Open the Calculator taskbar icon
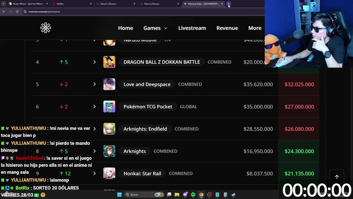 click(x=225, y=195)
